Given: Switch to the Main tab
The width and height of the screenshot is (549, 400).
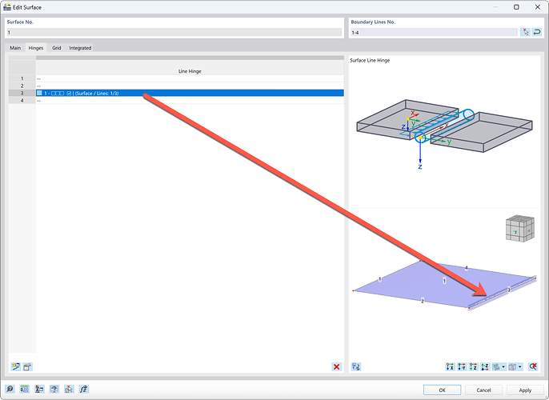Looking at the screenshot, I should coord(15,48).
